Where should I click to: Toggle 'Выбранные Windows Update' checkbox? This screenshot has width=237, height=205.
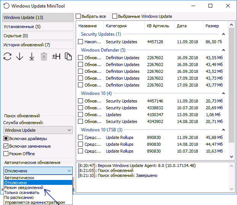(115, 16)
